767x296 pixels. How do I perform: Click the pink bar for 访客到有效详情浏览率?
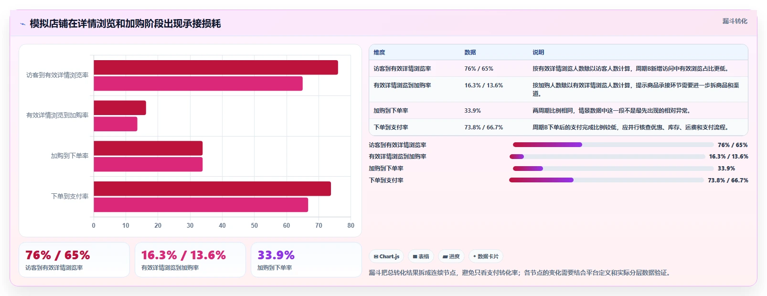[x=198, y=84]
